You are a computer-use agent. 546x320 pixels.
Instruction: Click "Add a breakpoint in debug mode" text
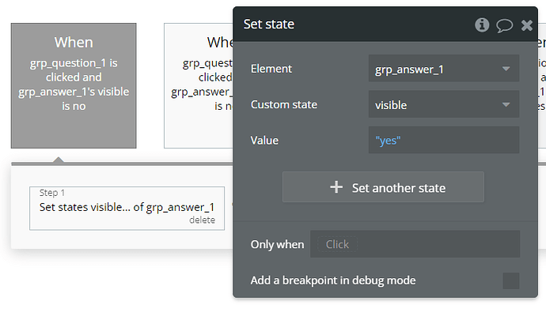(x=333, y=280)
